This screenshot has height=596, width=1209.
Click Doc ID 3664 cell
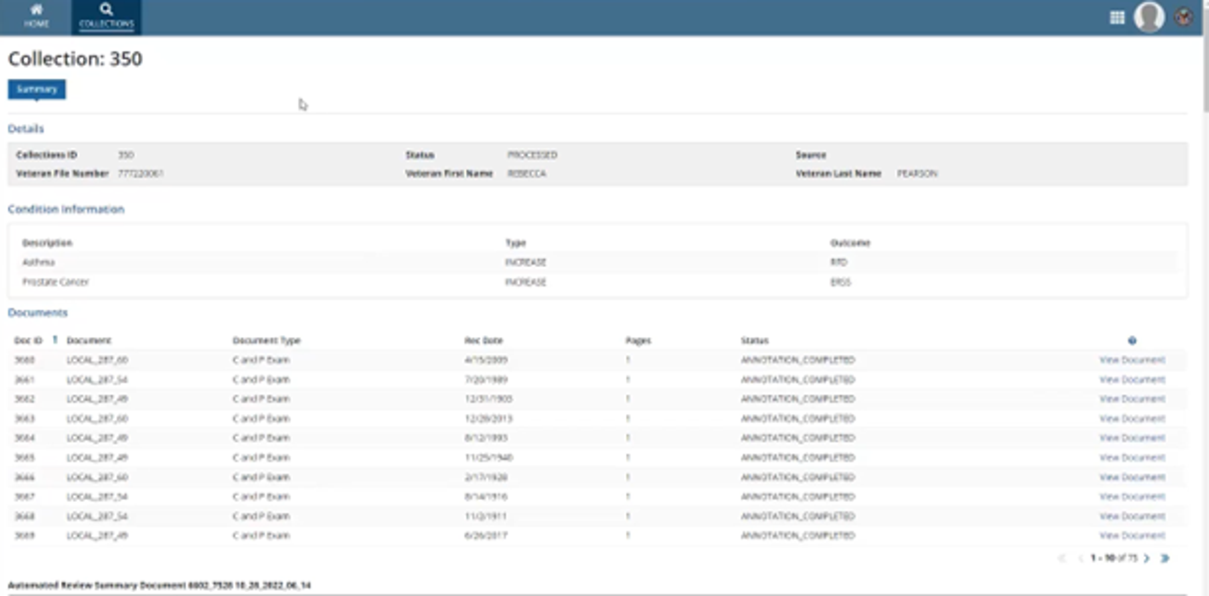click(x=25, y=437)
